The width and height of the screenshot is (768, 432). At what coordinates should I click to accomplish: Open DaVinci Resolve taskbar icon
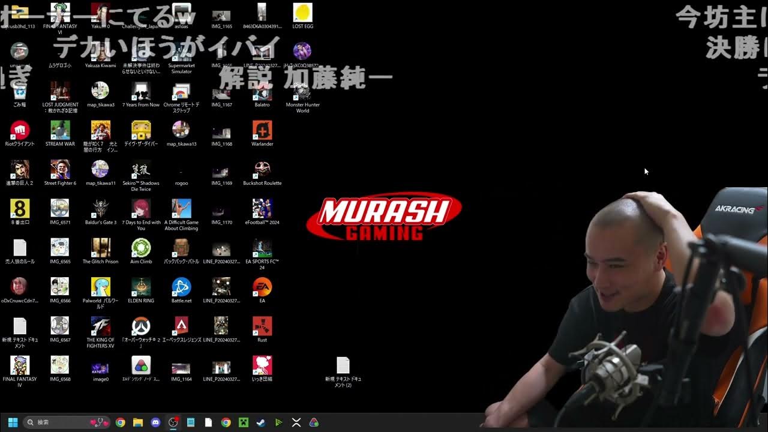coord(314,422)
